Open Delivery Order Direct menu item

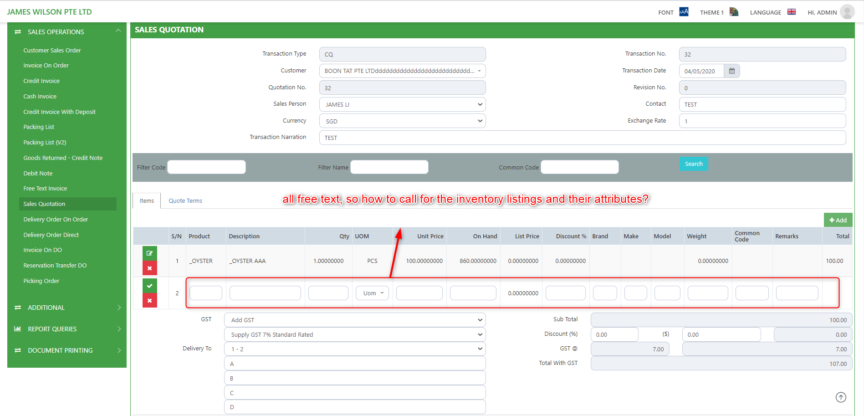pyautogui.click(x=51, y=235)
